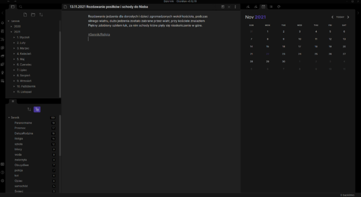Viewport: 361px width, 197px height.
Task: Click the navigate forward arrow in title bar
Action: [15, 2]
